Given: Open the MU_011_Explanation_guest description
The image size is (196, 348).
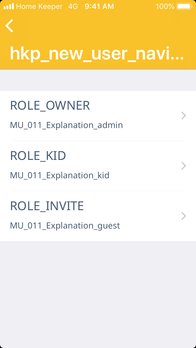Looking at the screenshot, I should (65, 225).
